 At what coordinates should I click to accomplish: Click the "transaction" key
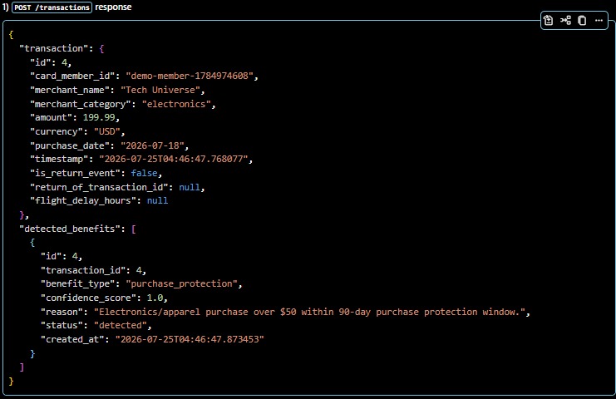click(x=54, y=48)
